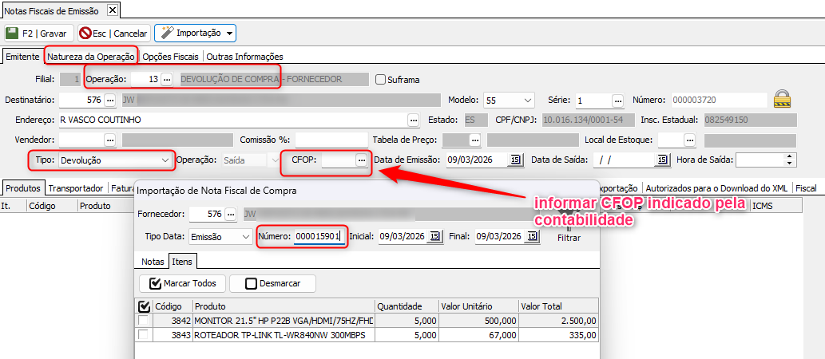Expand the Tipo dropdown showing Devolução

point(165,160)
